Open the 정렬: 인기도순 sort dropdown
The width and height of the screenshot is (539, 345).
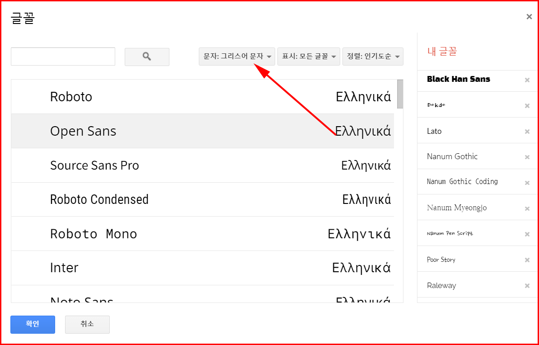pos(373,57)
